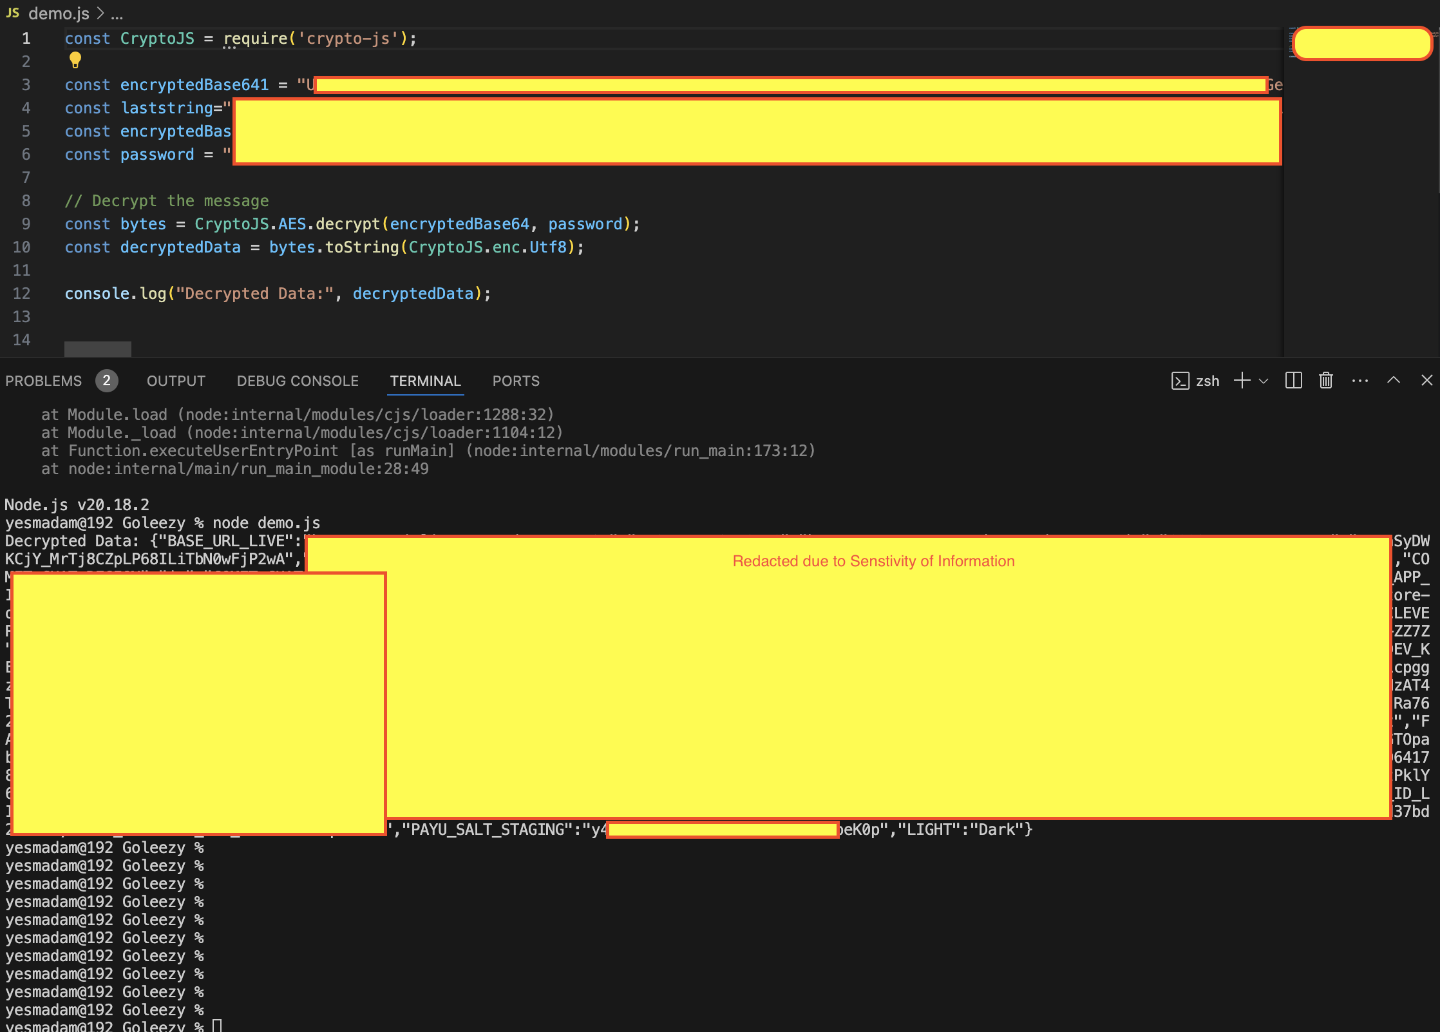Viewport: 1440px width, 1032px height.
Task: Click the demo.js breadcrumb file name
Action: point(59,13)
